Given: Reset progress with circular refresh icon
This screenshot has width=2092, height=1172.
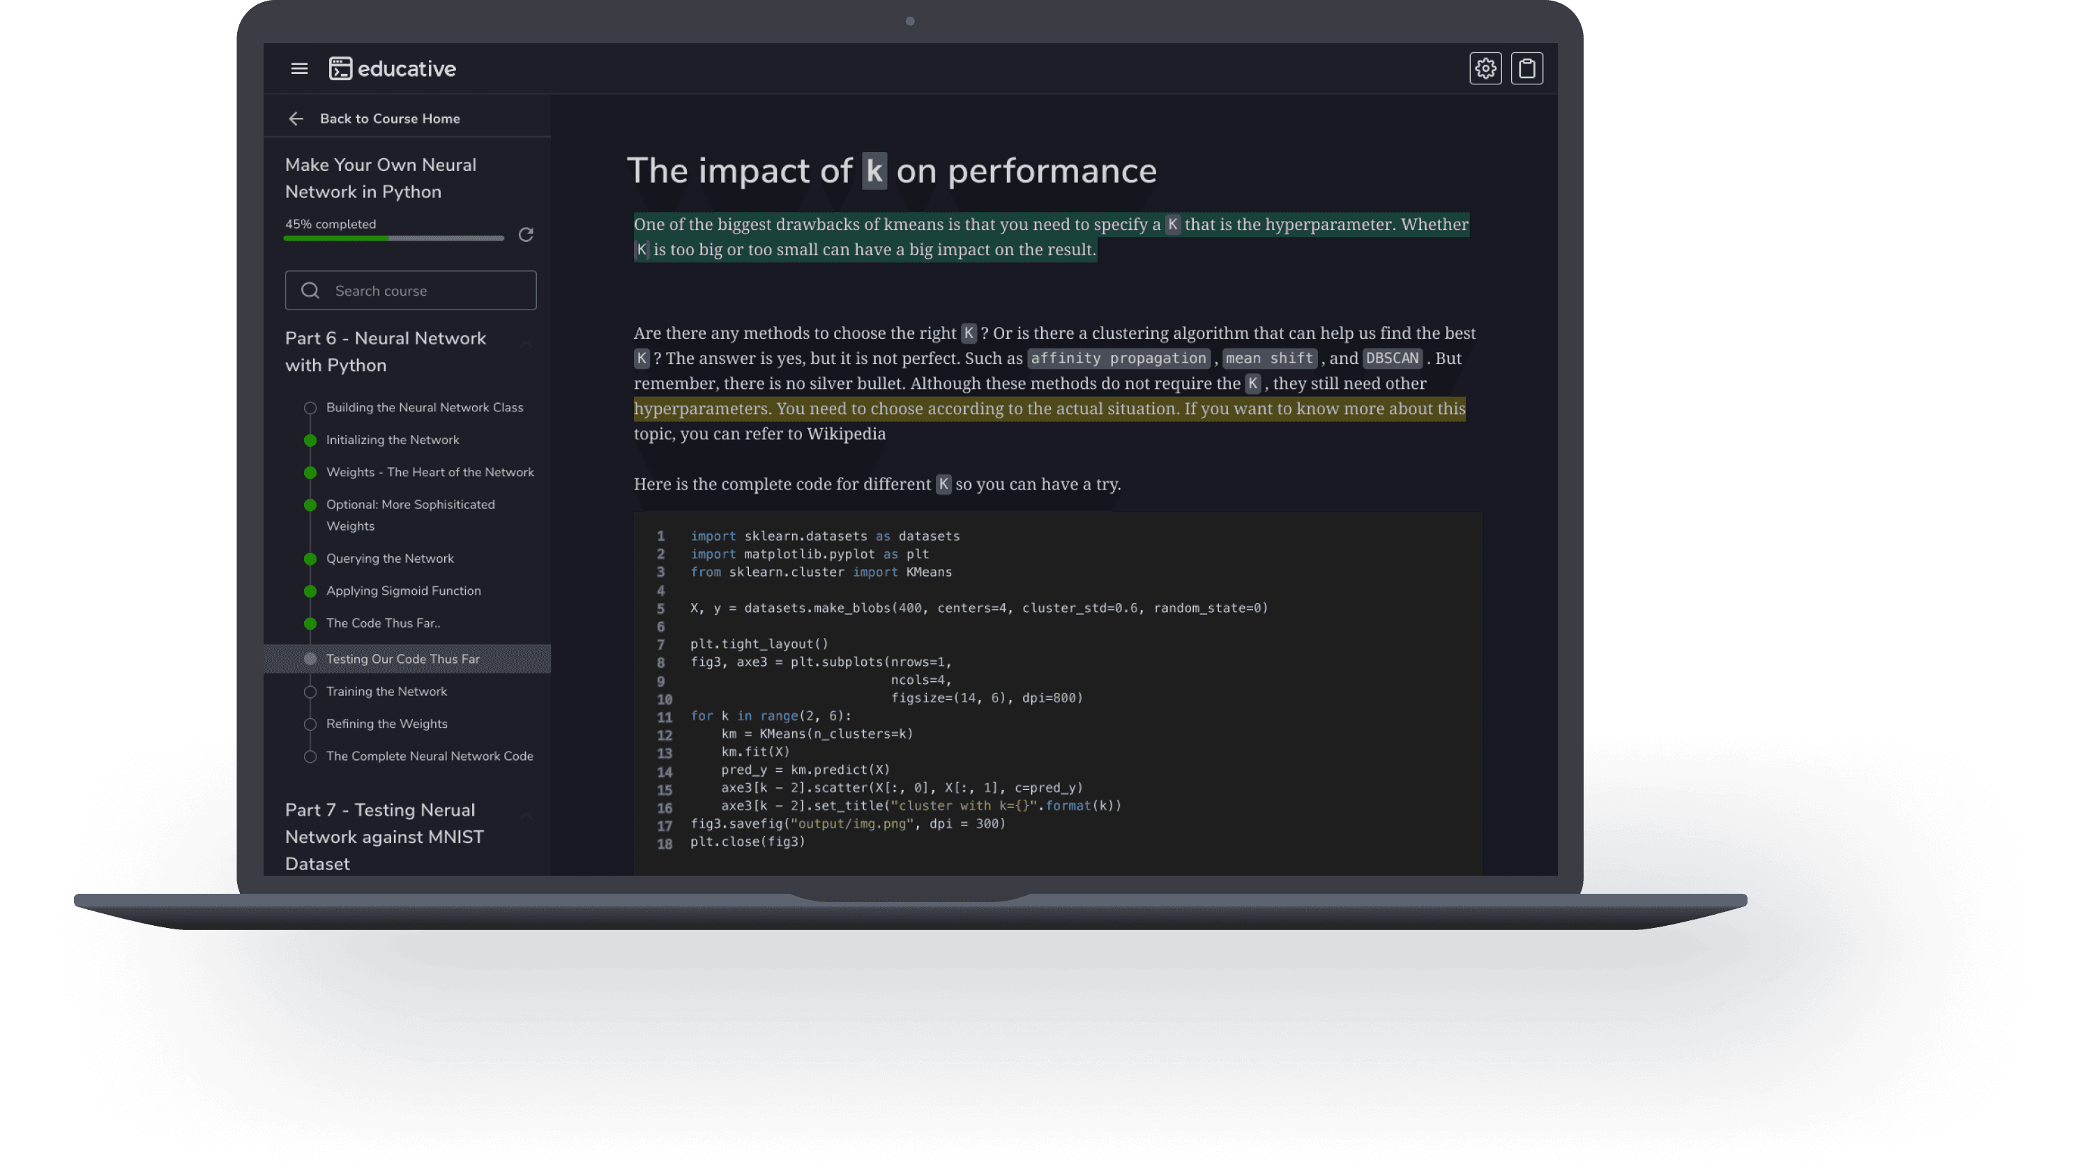Looking at the screenshot, I should point(526,235).
